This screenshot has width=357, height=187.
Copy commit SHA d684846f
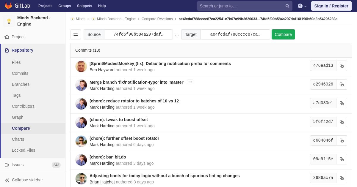pyautogui.click(x=342, y=141)
